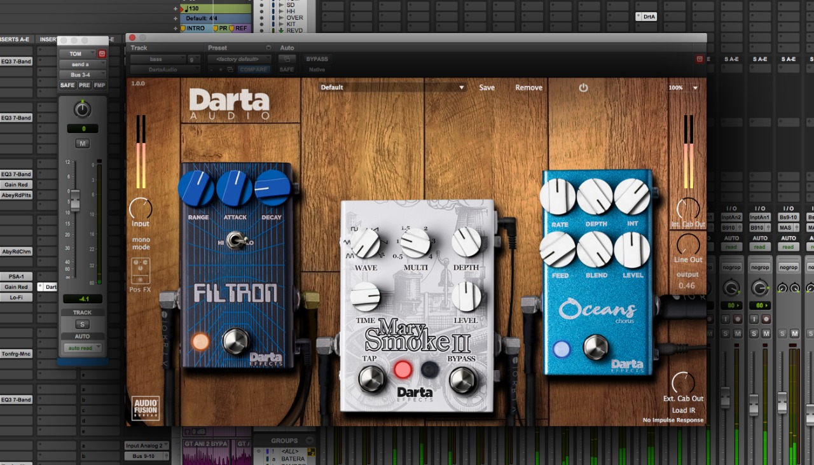Toggle the Darta plugin power icon
Image resolution: width=814 pixels, height=465 pixels.
pyautogui.click(x=583, y=88)
